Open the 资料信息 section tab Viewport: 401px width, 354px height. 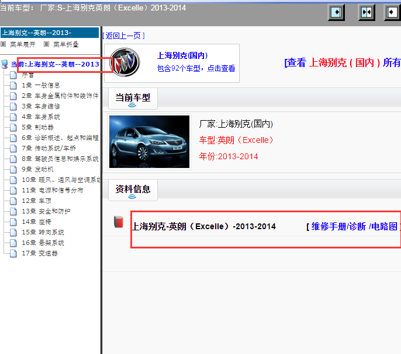pyautogui.click(x=133, y=190)
